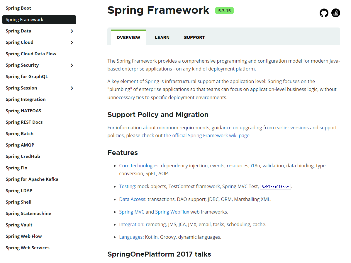Open the Spring WebFlux link
The image size is (351, 263).
[172, 212]
